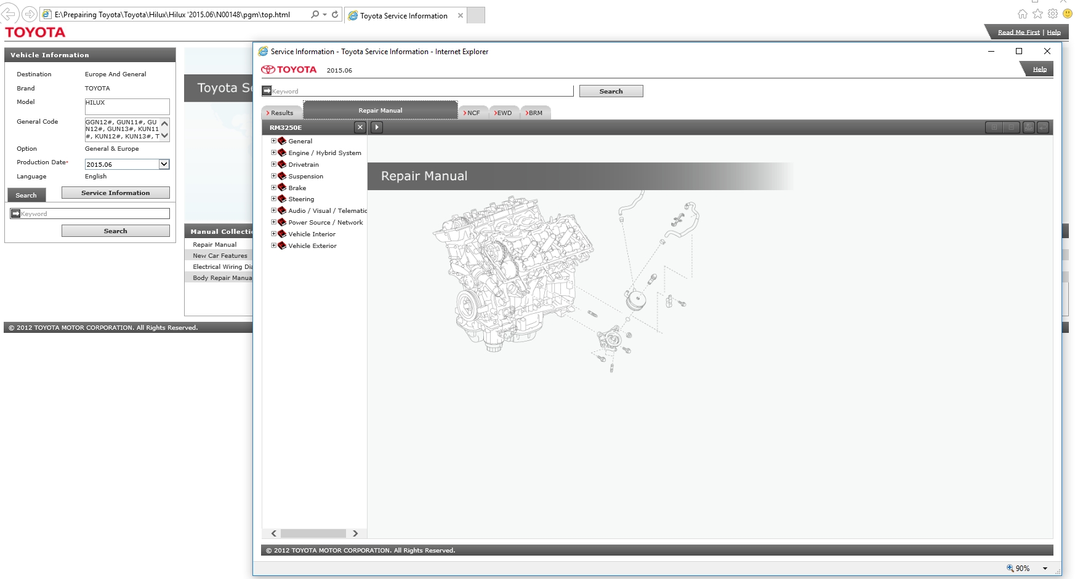Screen dimensions: 1075x579
Task: Click the tree panel horizontal scrollbar
Action: (313, 533)
